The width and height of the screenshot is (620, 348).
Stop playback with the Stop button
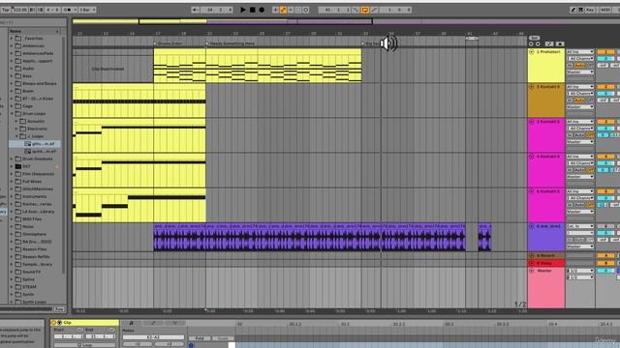click(x=252, y=10)
